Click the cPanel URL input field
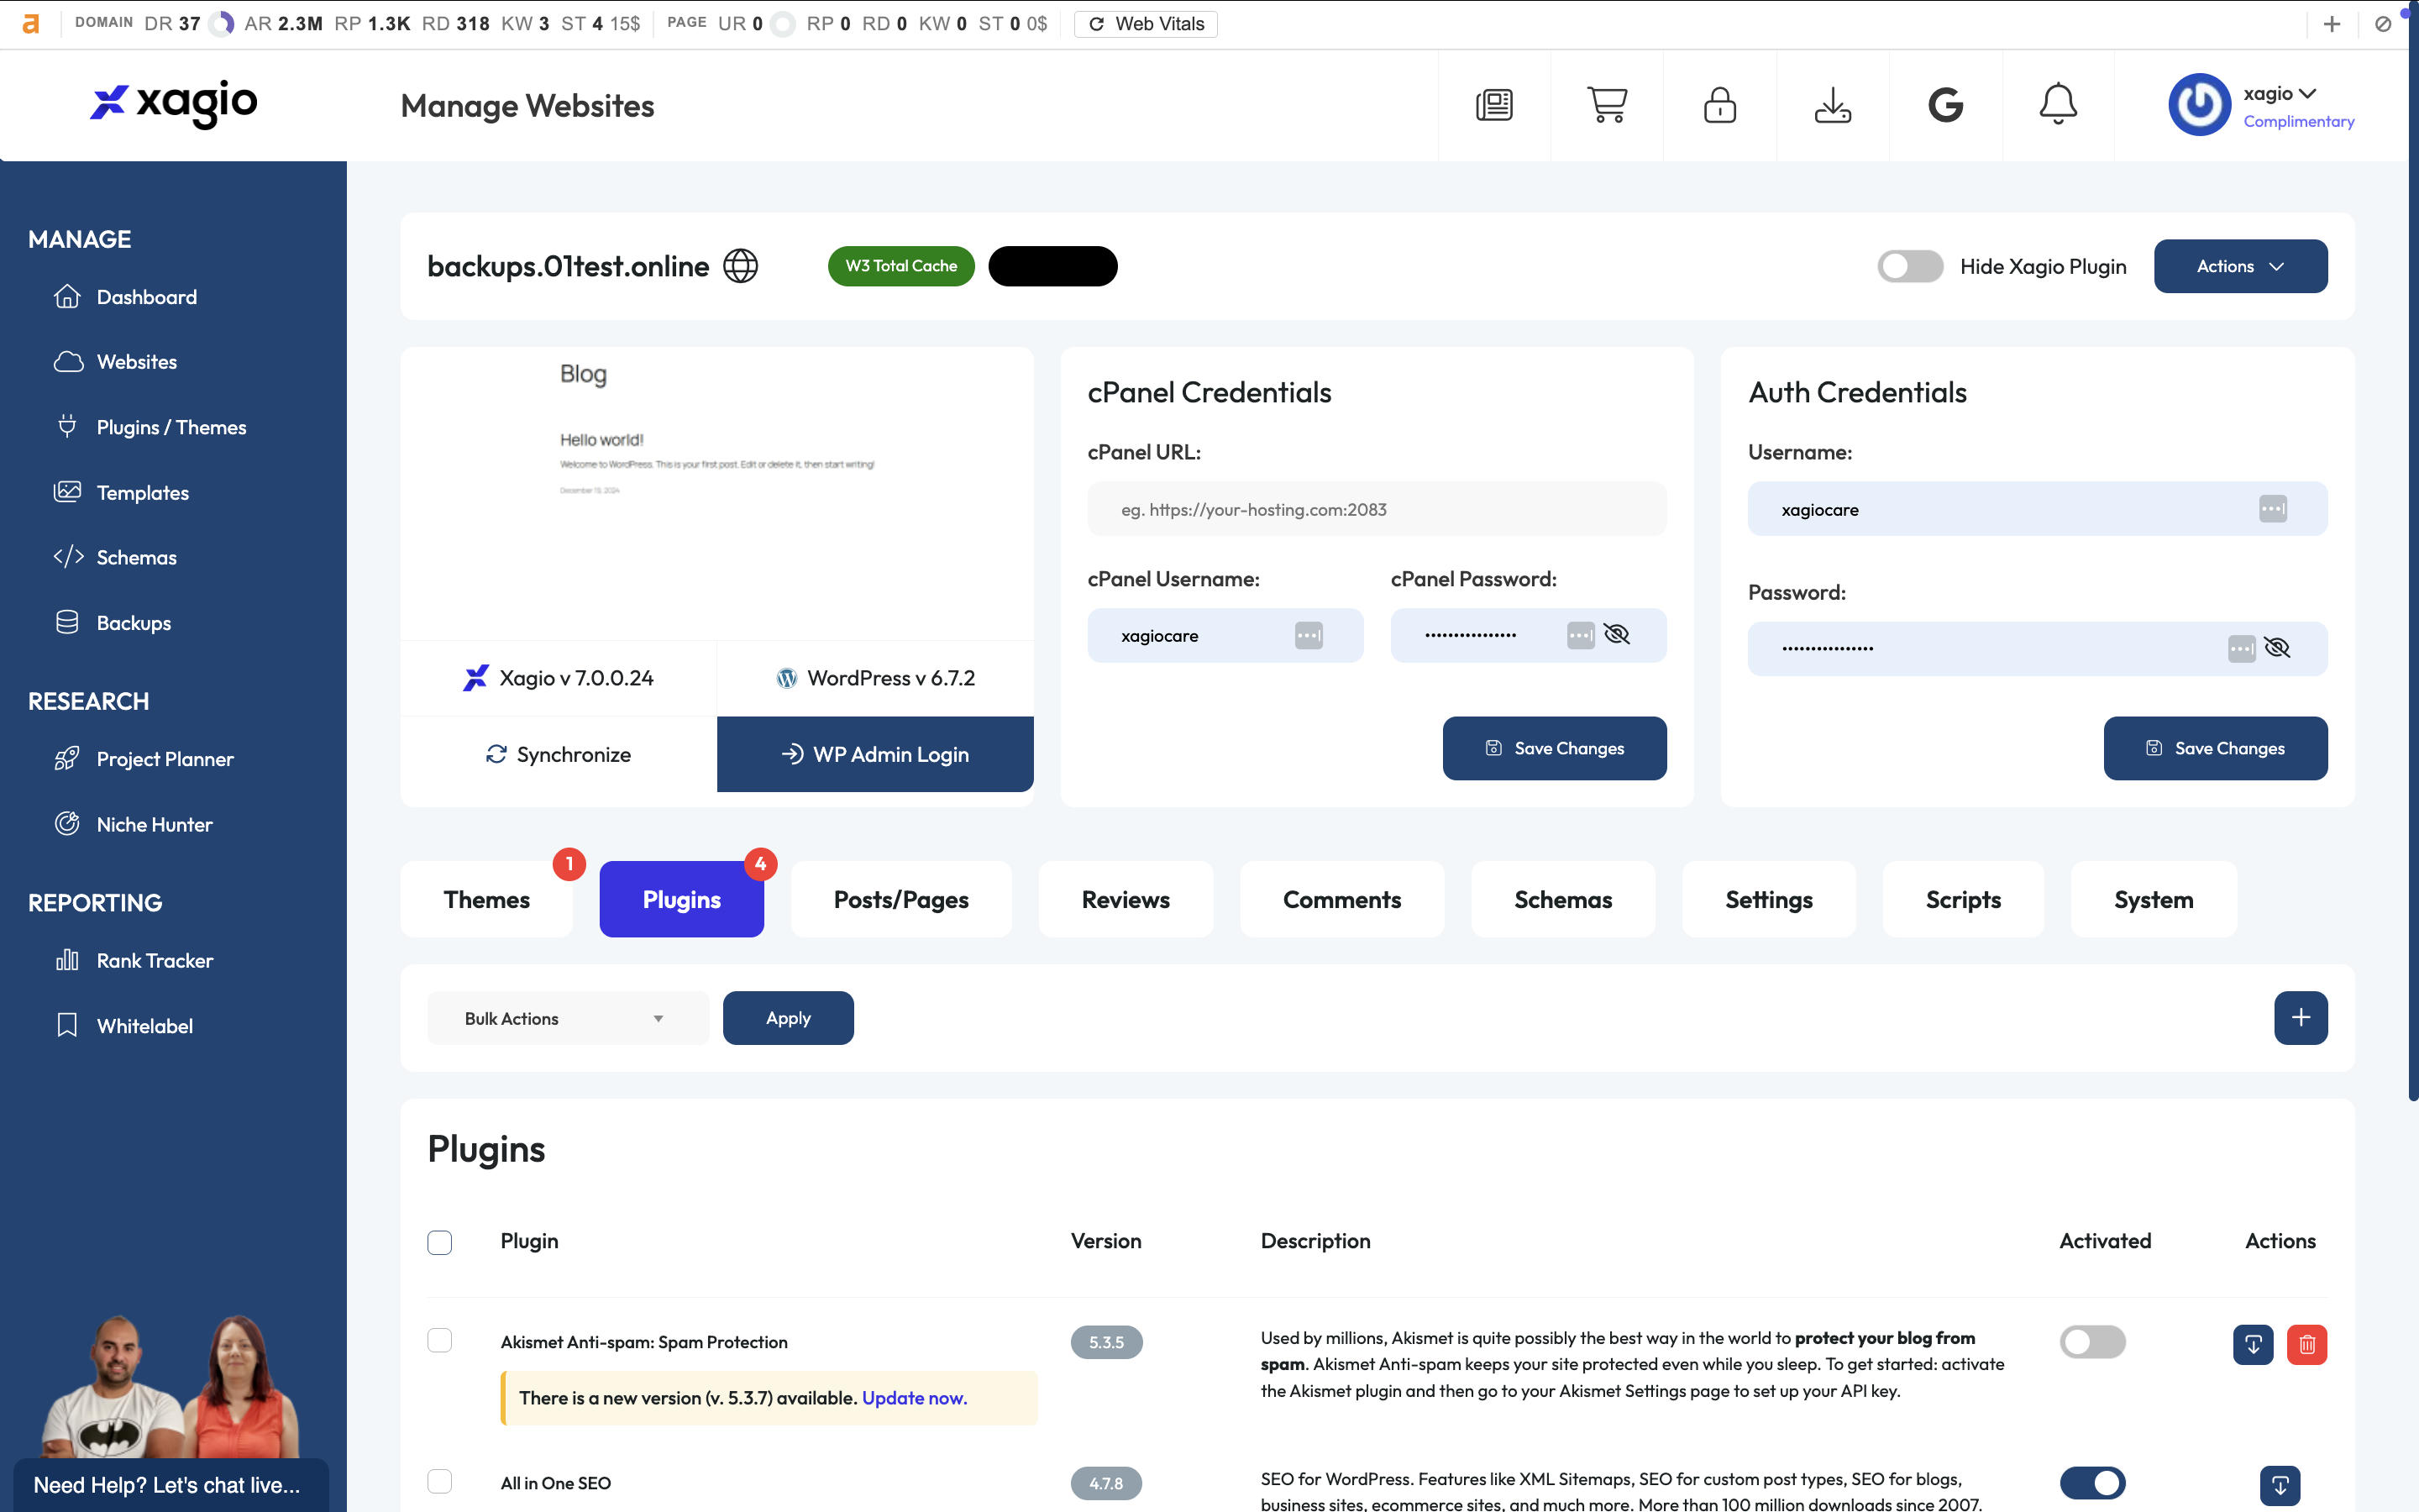The width and height of the screenshot is (2419, 1512). pyautogui.click(x=1377, y=509)
